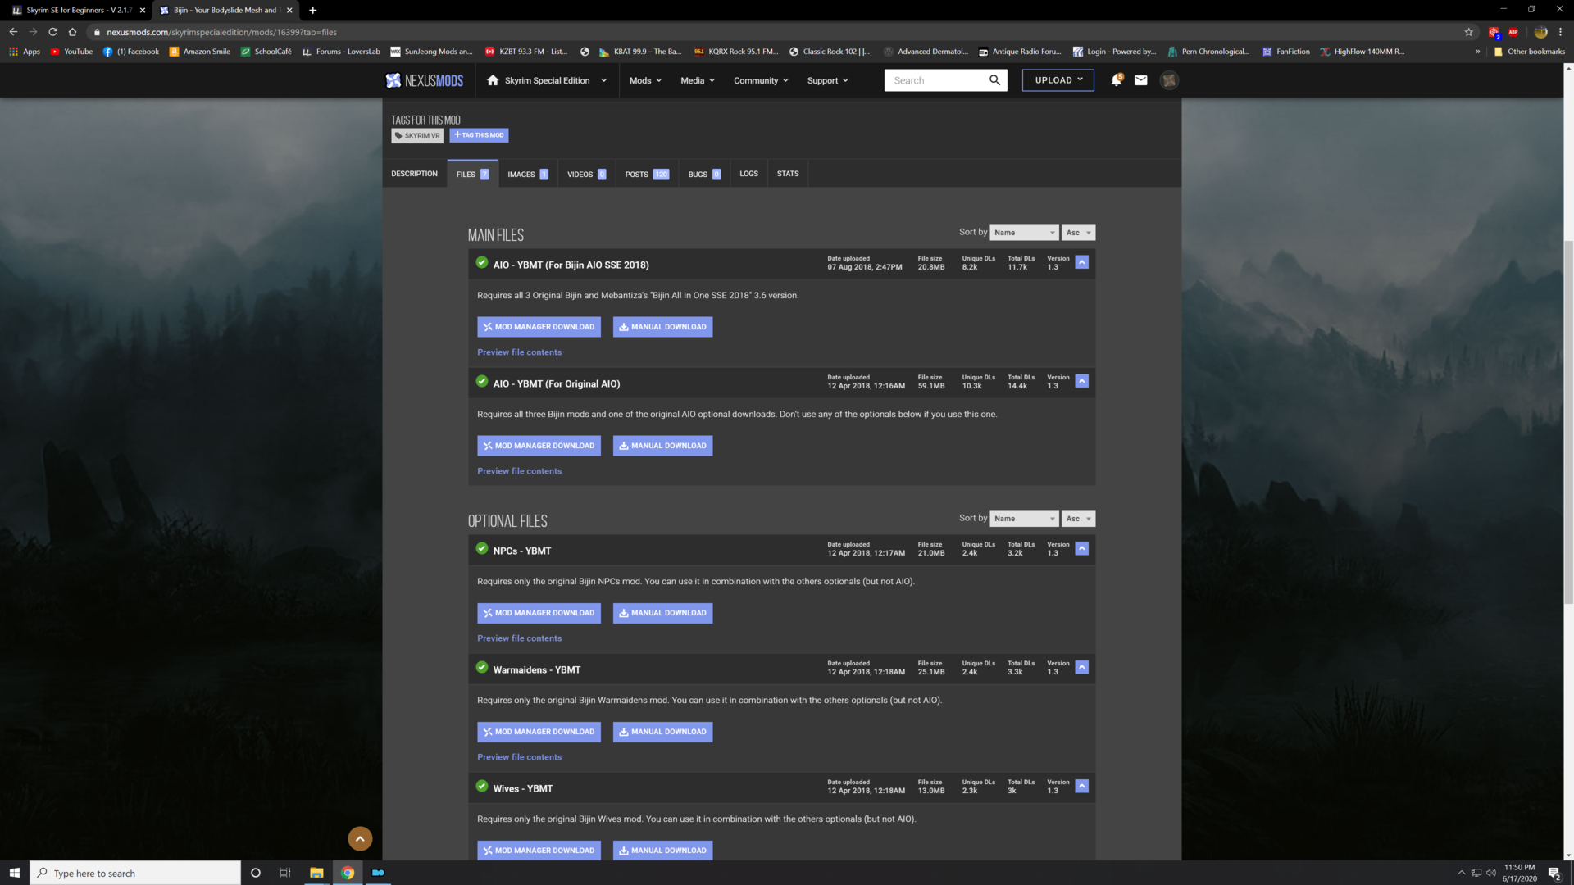The width and height of the screenshot is (1574, 885).
Task: Bookmark this page with the star icon
Action: point(1468,32)
